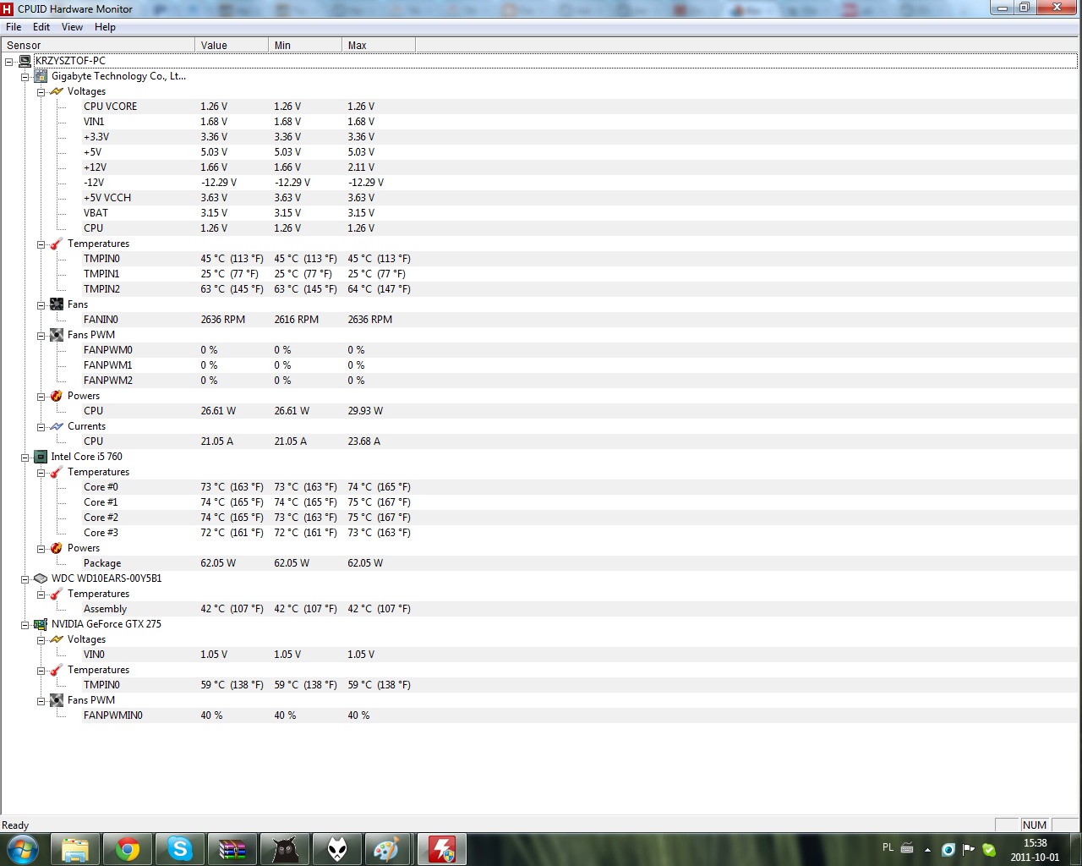Click the thermometer icon beside Gigabyte Temperatures
This screenshot has width=1082, height=866.
57,244
